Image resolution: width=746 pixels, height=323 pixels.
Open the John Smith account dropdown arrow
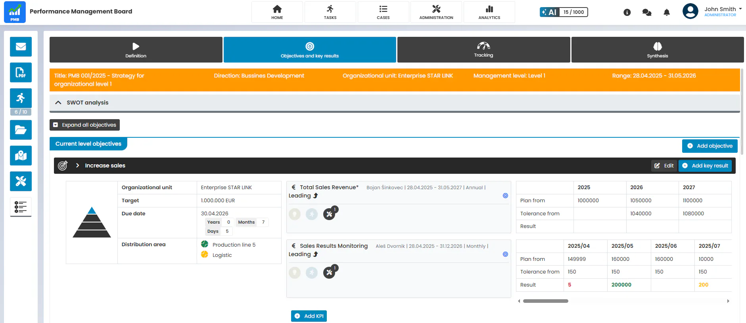pyautogui.click(x=740, y=9)
